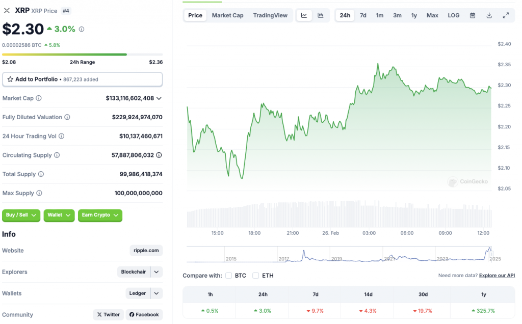Expand the chart to fullscreen
This screenshot has width=522, height=324.
pos(506,15)
